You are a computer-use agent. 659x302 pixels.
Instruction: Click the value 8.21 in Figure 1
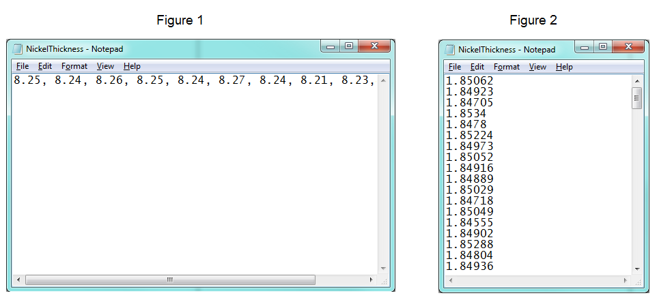pyautogui.click(x=313, y=80)
